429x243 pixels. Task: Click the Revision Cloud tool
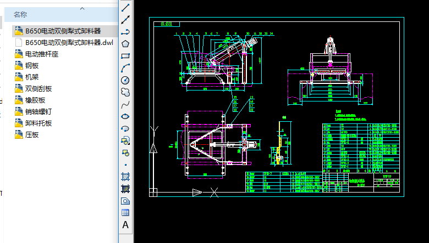click(125, 92)
